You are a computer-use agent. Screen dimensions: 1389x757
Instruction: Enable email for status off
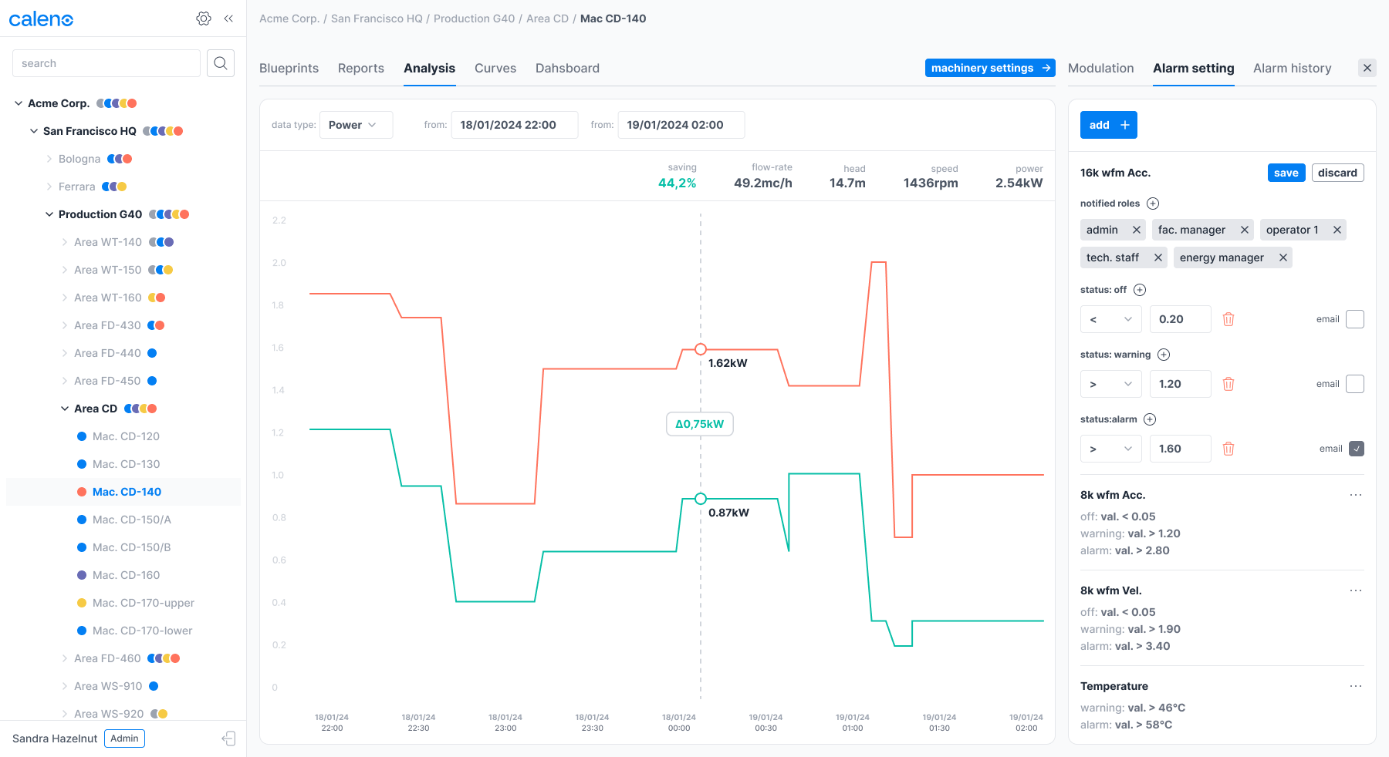pos(1355,319)
